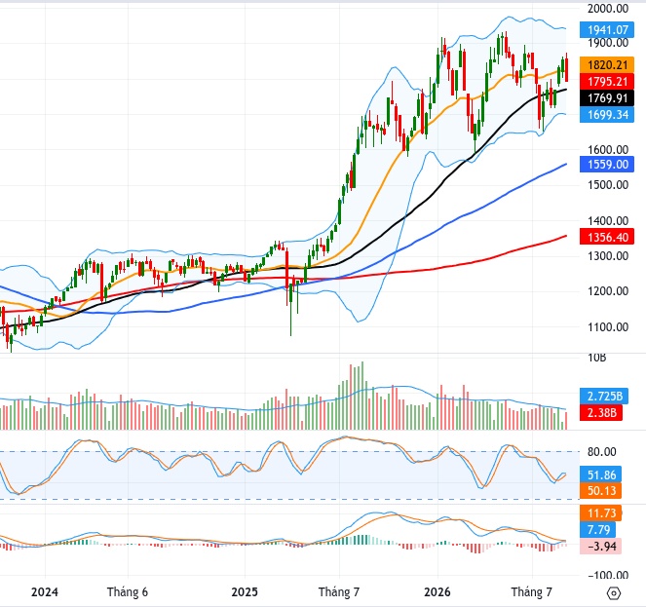Screen dimensions: 646x607
Task: Click the -3.94 histogram value label
Action: 600,546
